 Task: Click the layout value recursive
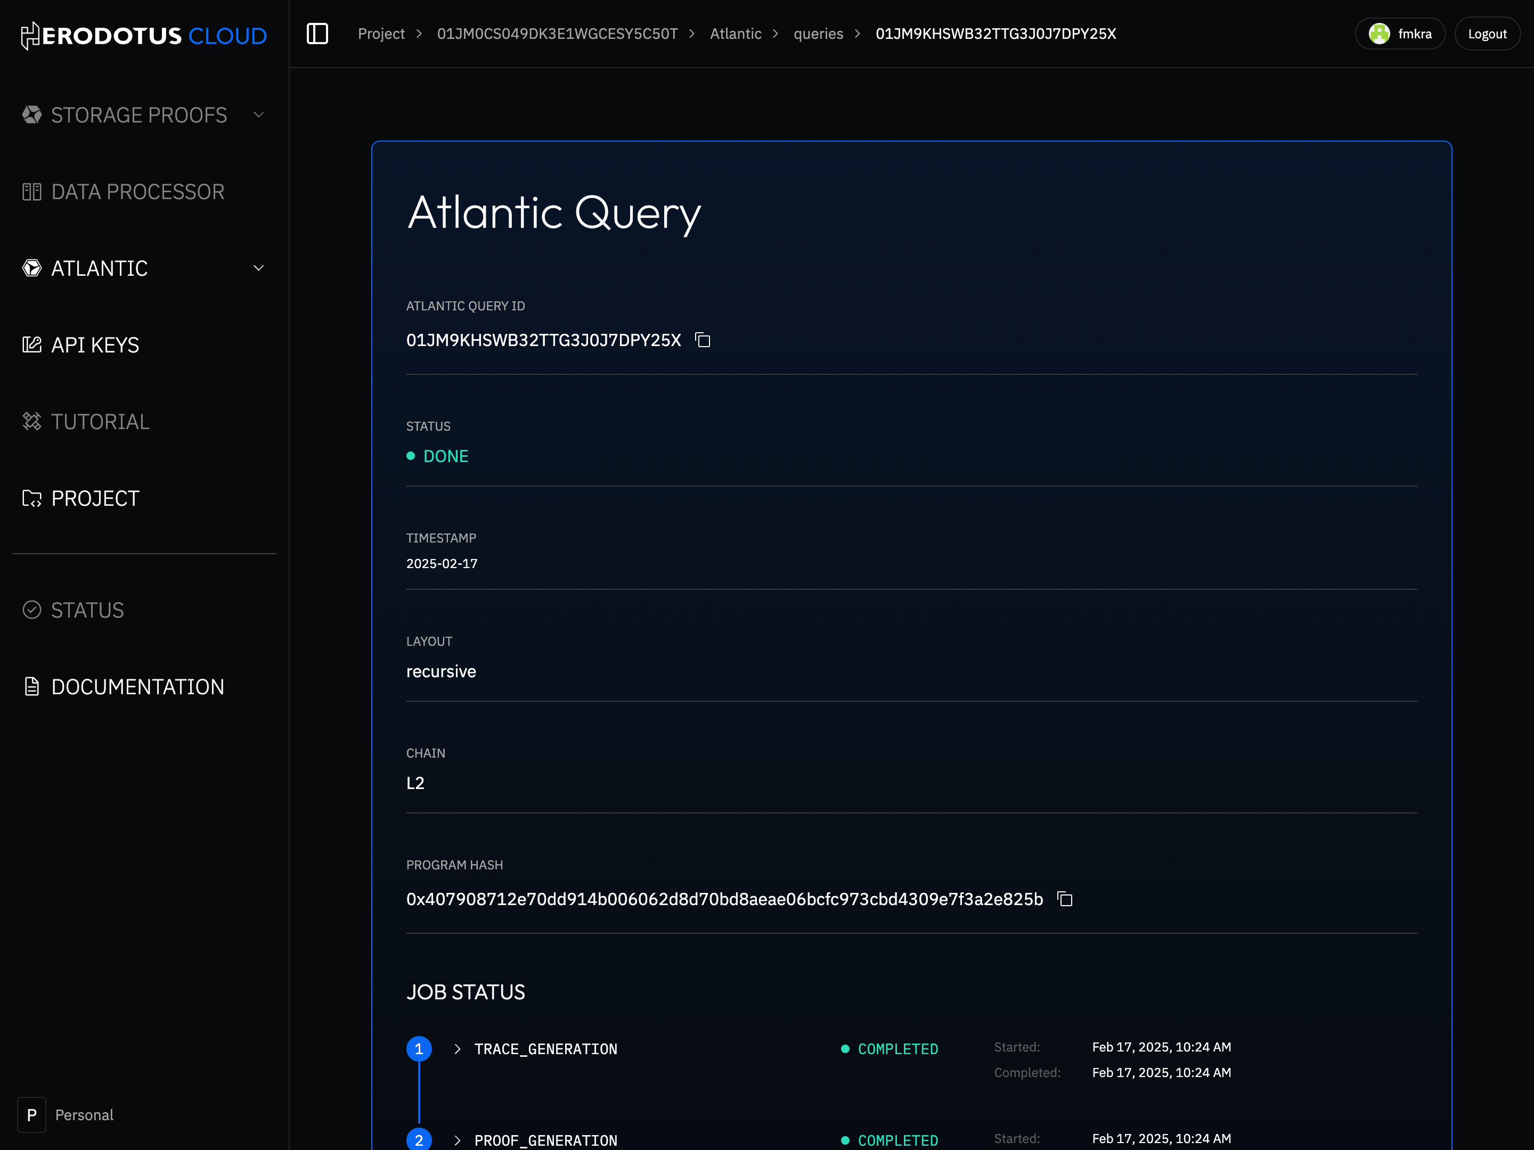[x=441, y=672]
